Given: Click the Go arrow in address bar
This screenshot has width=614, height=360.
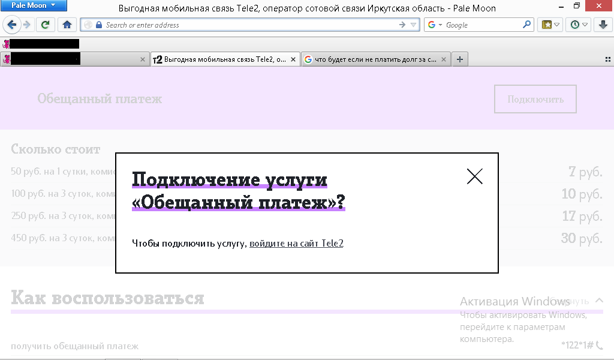Looking at the screenshot, I should [402, 25].
